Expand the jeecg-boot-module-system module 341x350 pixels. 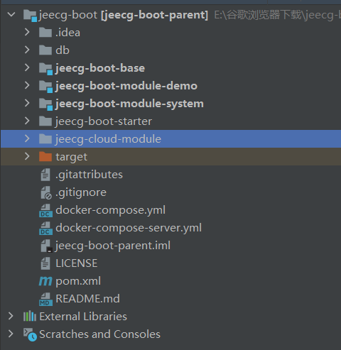click(27, 103)
